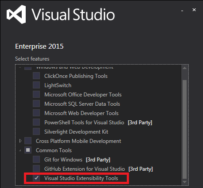Tick the Silverlight Development Kit checkbox
Viewport: 203px width, 188px height.
point(36,131)
